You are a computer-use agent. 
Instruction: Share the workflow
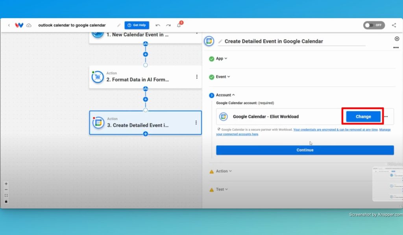[394, 25]
